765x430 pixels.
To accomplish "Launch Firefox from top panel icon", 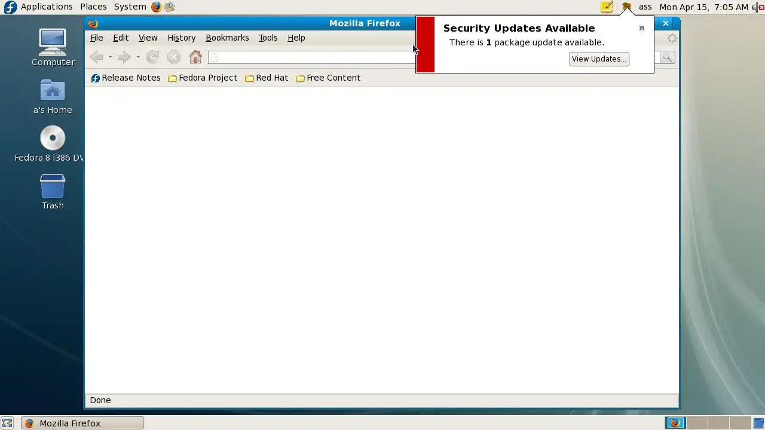I will (157, 7).
